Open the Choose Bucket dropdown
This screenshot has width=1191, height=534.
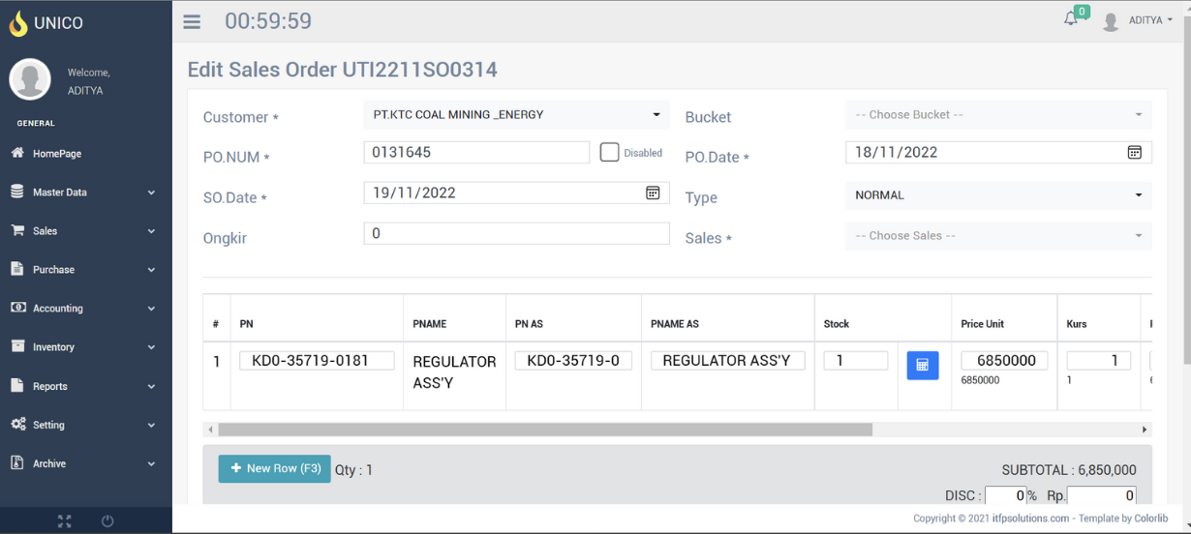[997, 115]
